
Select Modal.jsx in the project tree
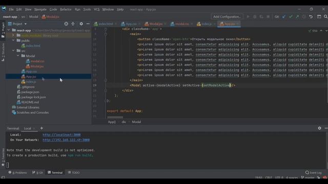point(37,66)
